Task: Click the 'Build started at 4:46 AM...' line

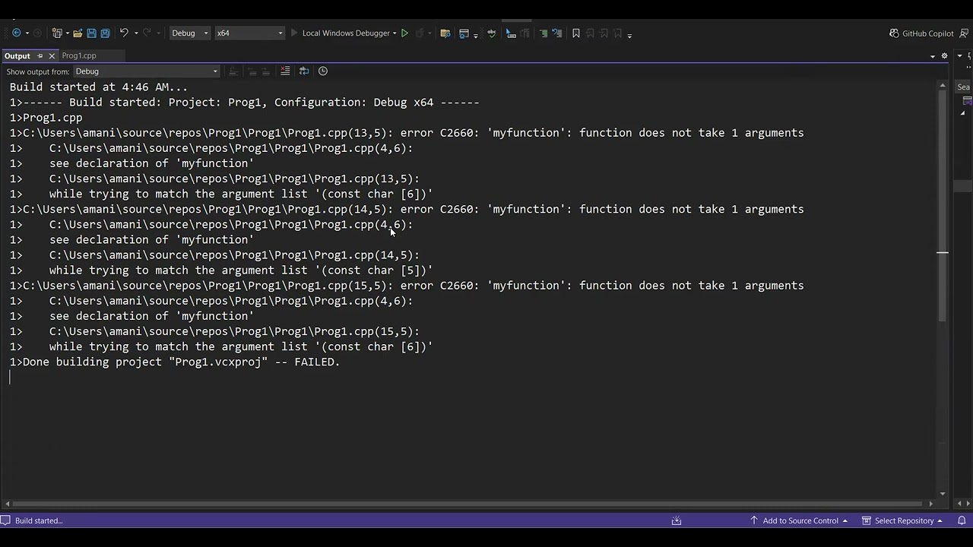Action: (99, 87)
